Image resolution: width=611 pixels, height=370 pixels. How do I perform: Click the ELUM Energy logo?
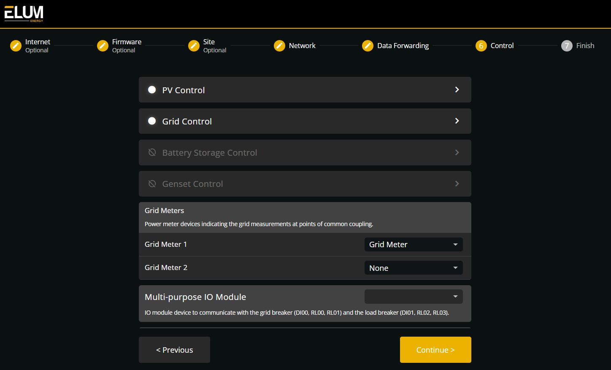pyautogui.click(x=24, y=14)
